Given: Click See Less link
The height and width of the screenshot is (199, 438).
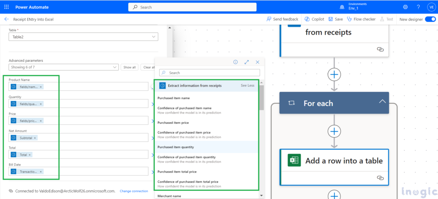Looking at the screenshot, I should pyautogui.click(x=248, y=85).
